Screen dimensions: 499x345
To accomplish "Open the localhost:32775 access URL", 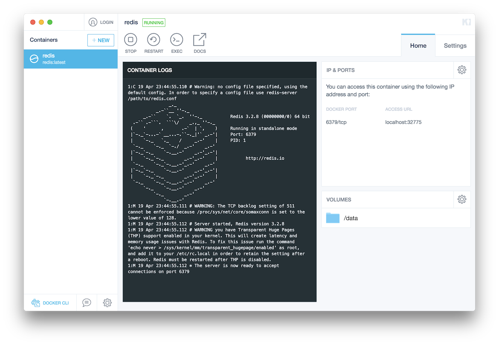I will coord(403,122).
